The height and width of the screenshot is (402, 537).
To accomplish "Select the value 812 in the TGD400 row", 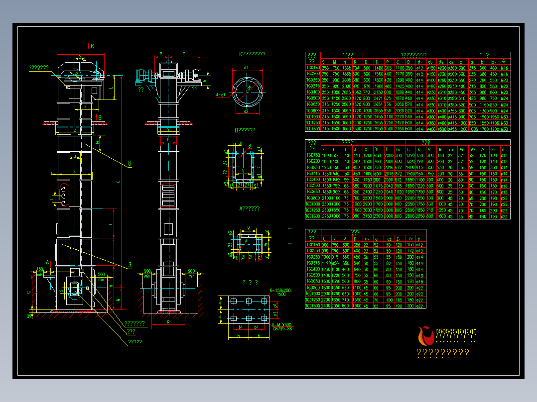I will pyautogui.click(x=398, y=180).
